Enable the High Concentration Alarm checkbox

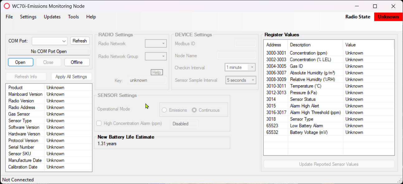[99, 123]
